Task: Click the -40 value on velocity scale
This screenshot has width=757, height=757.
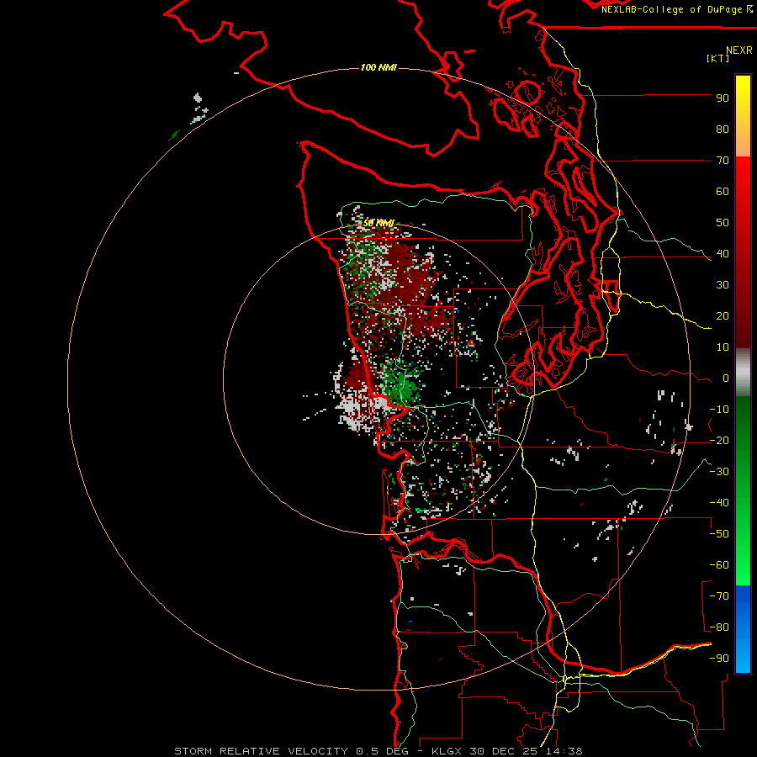Action: 719,503
